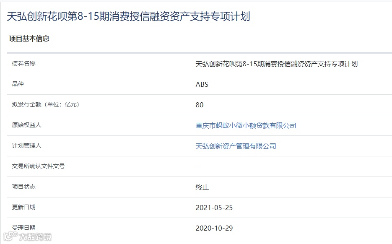Image resolution: width=392 pixels, height=244 pixels.
Task: Click the 项目状态 label
Action: click(24, 187)
